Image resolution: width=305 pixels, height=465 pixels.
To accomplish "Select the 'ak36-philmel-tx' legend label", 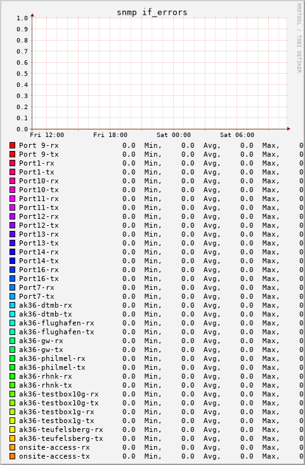I will 52,367.
